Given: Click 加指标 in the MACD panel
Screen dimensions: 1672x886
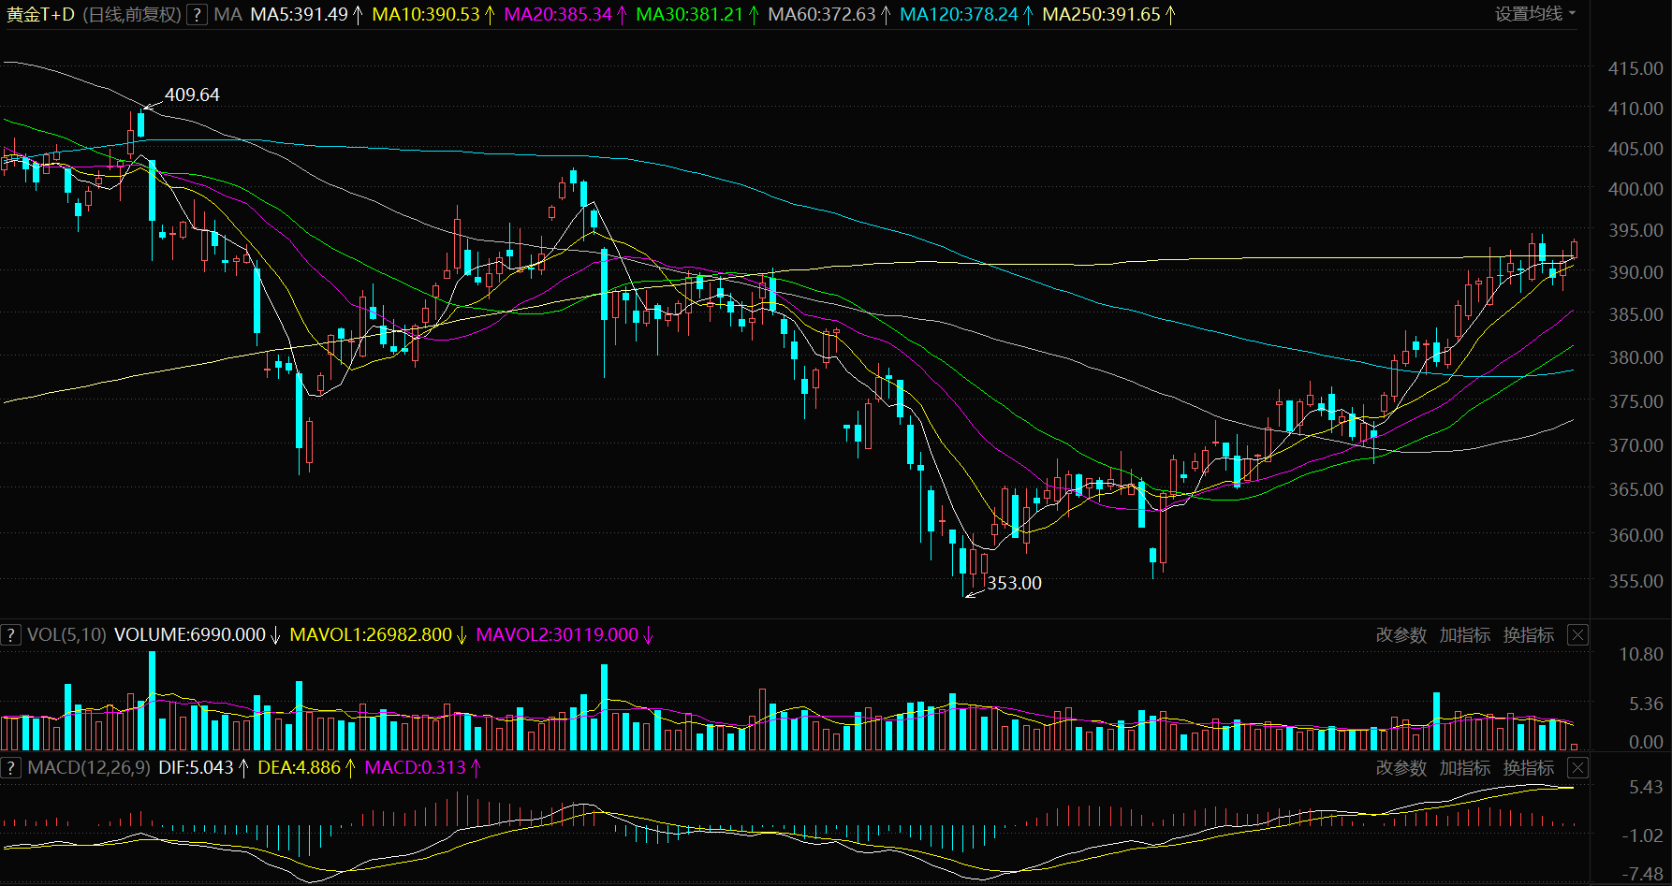Looking at the screenshot, I should [x=1464, y=768].
